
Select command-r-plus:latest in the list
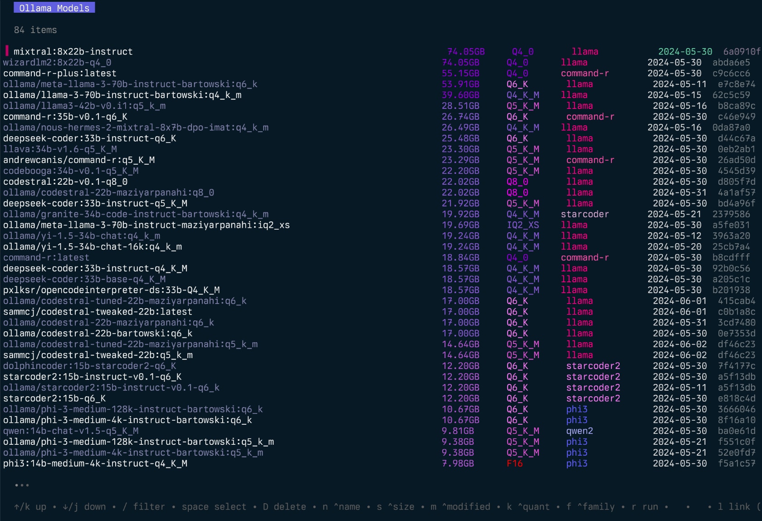[60, 74]
